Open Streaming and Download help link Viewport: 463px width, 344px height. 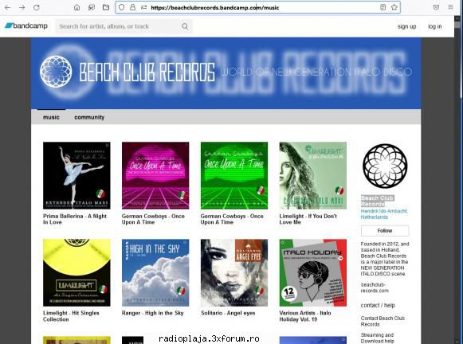coord(377,338)
